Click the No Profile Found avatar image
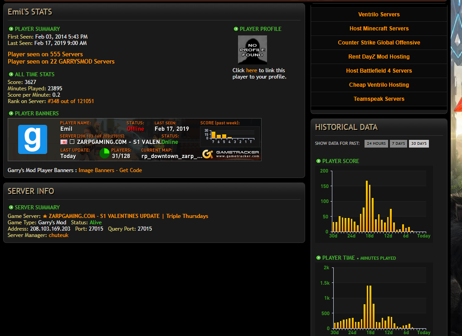462x336 pixels. coord(252,50)
